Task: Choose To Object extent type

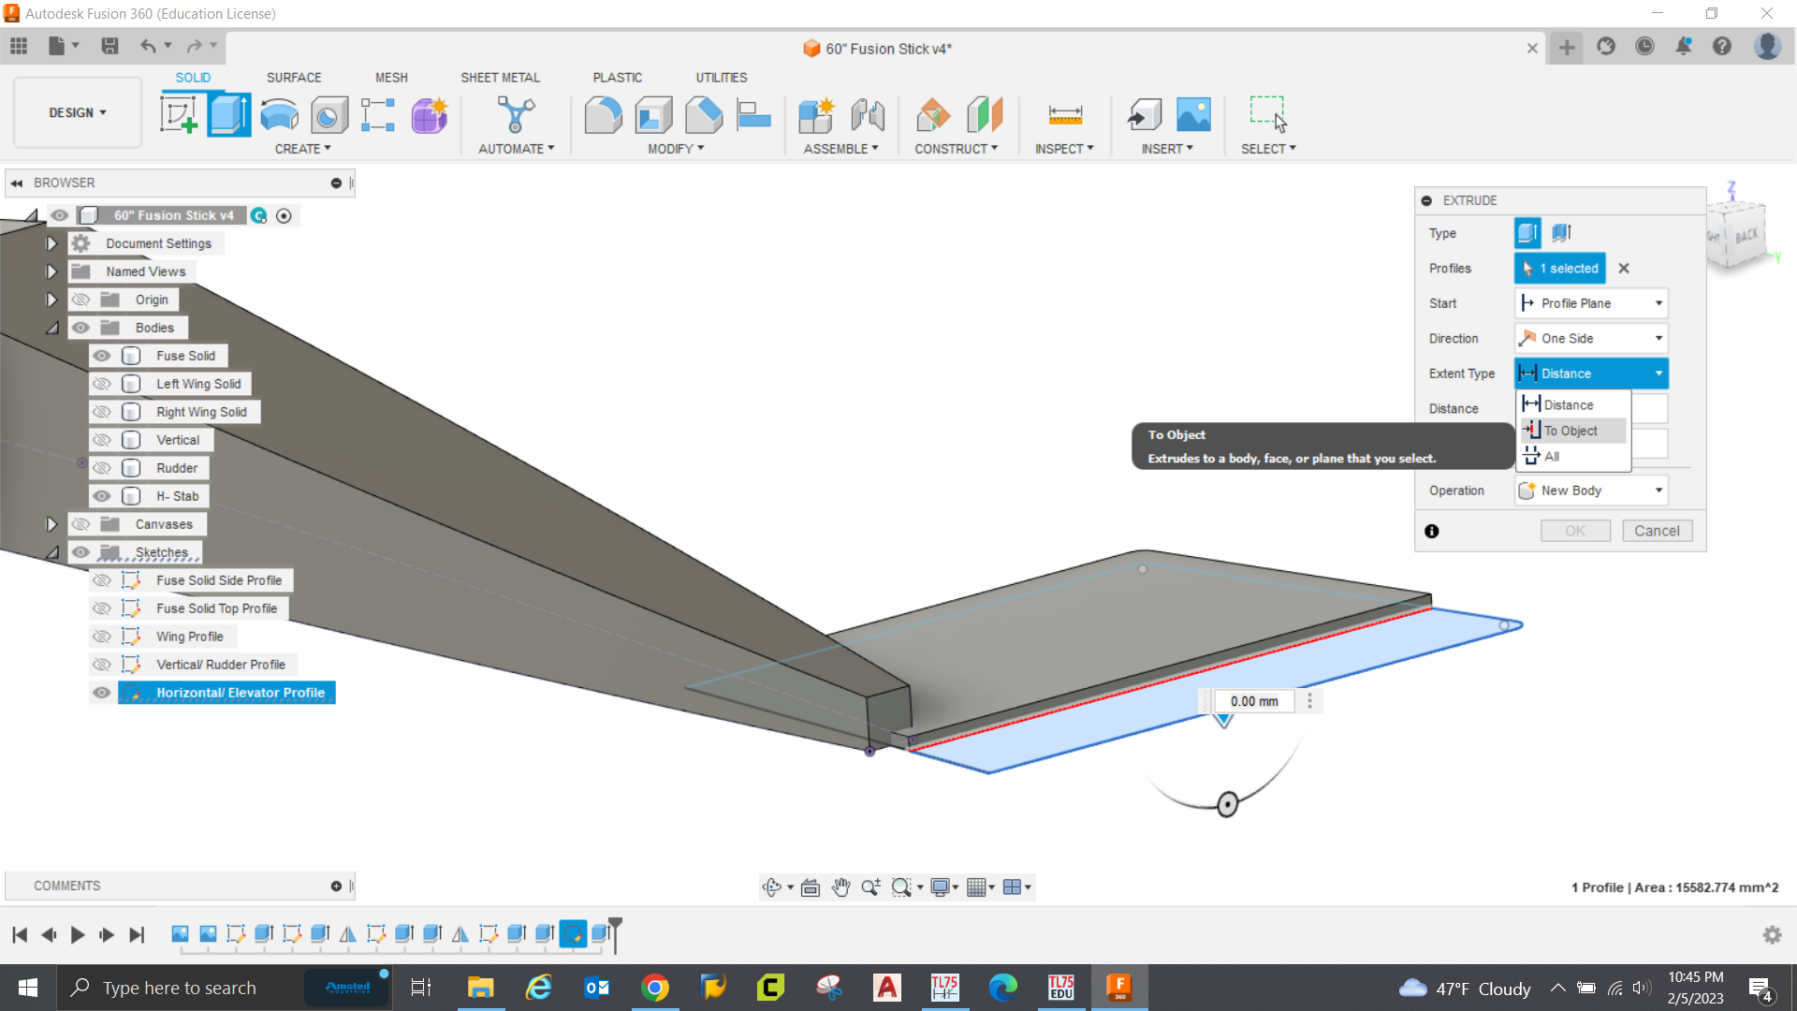Action: (1571, 431)
